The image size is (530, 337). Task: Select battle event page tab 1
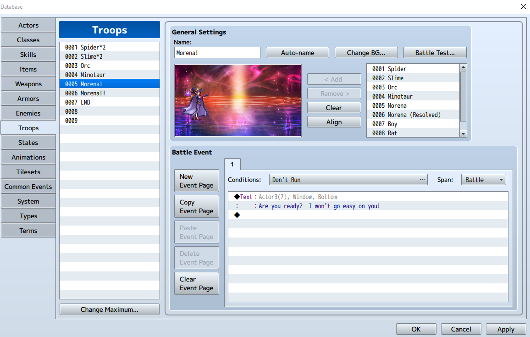tap(232, 164)
